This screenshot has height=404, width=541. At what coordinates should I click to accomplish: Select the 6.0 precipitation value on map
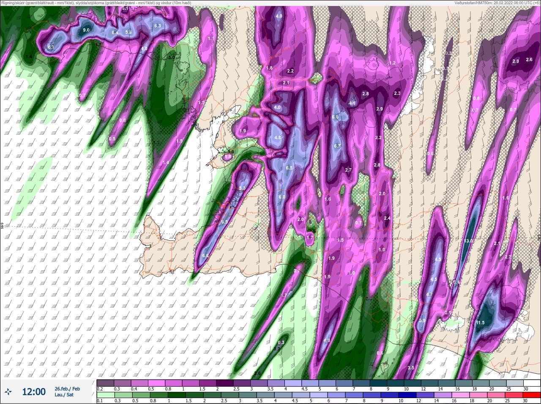pos(282,197)
